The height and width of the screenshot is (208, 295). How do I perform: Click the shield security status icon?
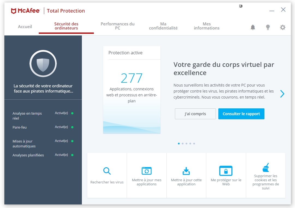pyautogui.click(x=43, y=64)
